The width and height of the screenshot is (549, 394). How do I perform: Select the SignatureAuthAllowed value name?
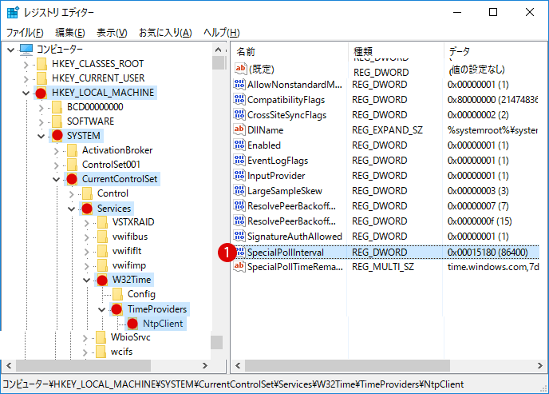coord(294,237)
